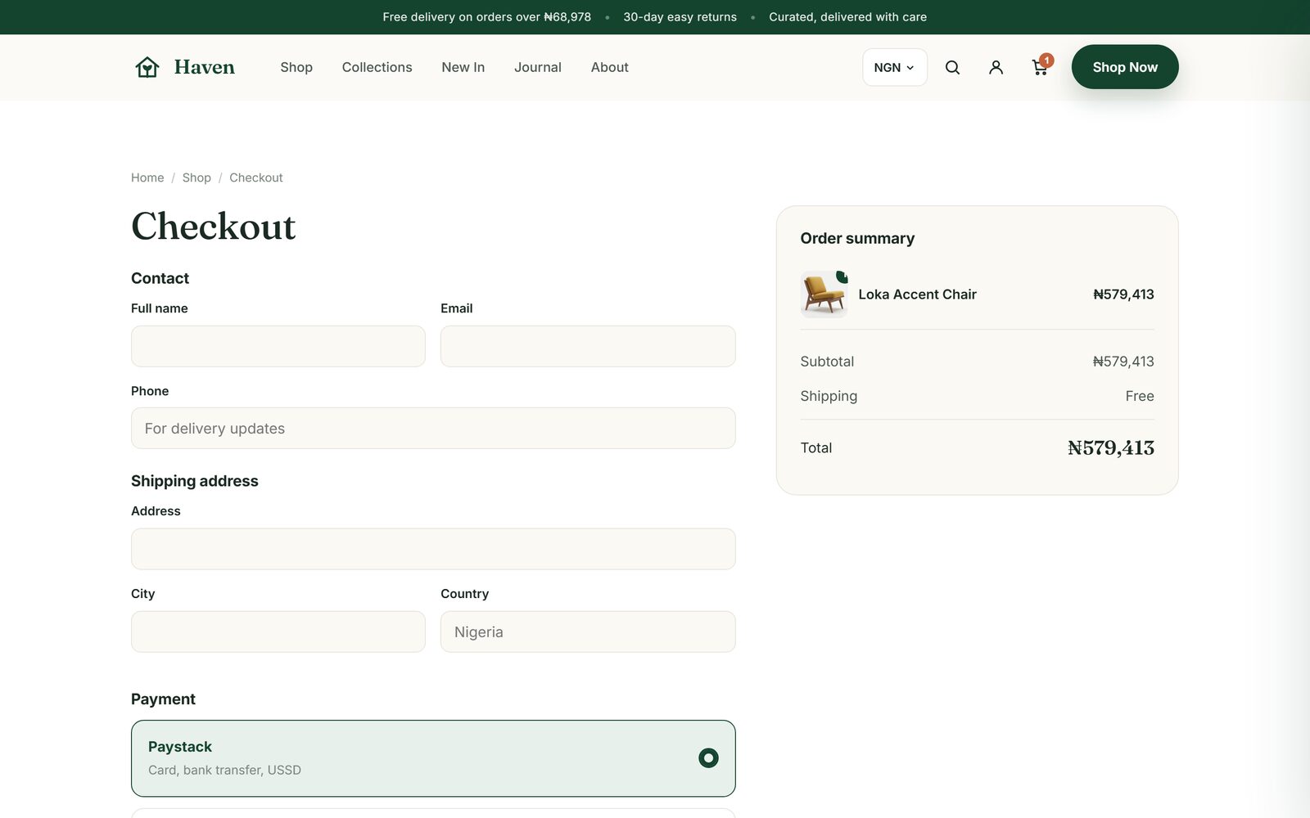Open the Shop nav menu
This screenshot has width=1310, height=818.
coord(296,67)
